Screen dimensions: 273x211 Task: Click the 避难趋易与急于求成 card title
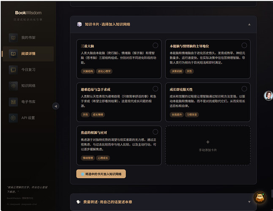click(96, 89)
